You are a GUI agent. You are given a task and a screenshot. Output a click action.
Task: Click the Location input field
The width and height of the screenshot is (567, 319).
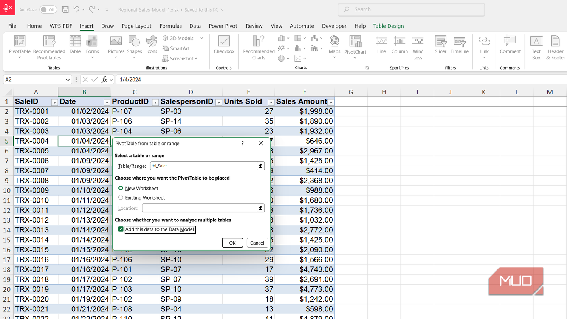point(200,208)
